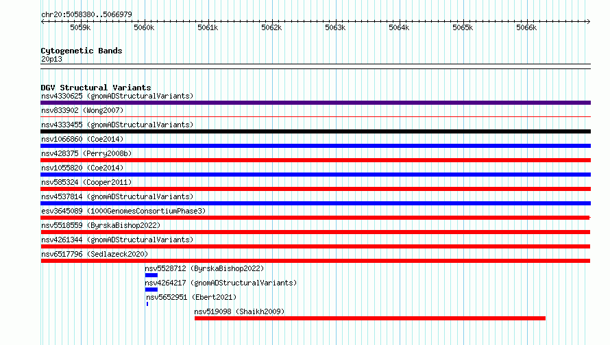Click the 5066k ruler position
The height and width of the screenshot is (345, 610).
(x=527, y=27)
